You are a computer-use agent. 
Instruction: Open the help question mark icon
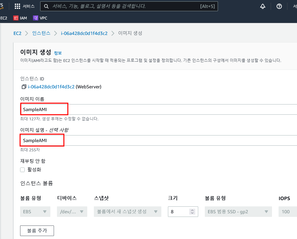279,6
